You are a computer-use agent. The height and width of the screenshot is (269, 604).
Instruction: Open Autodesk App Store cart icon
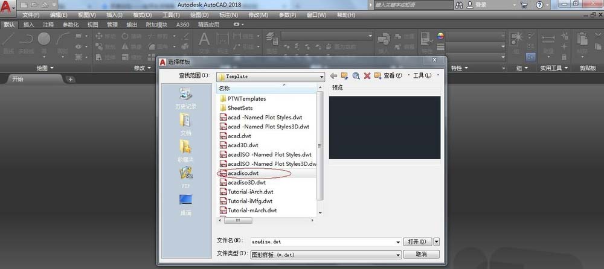pos(524,5)
